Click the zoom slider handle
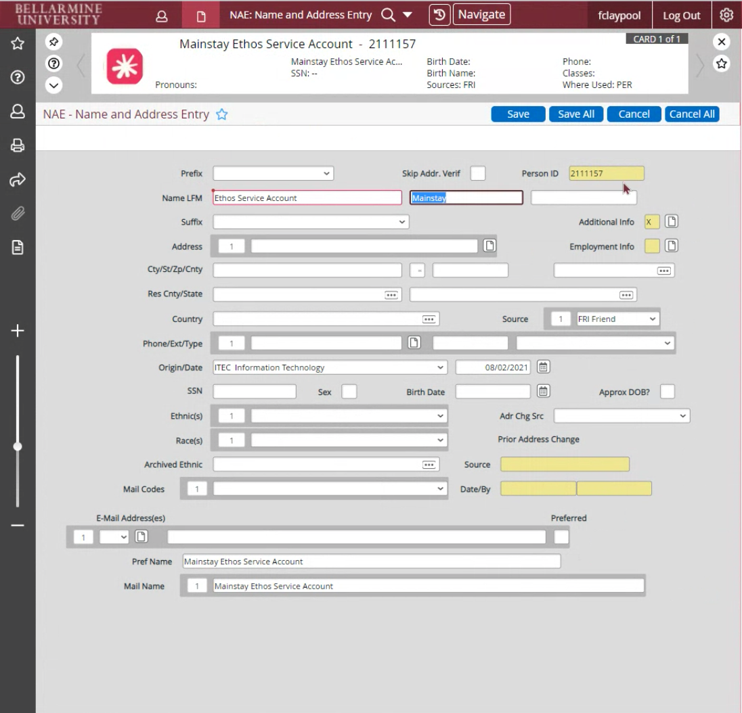 (x=18, y=446)
